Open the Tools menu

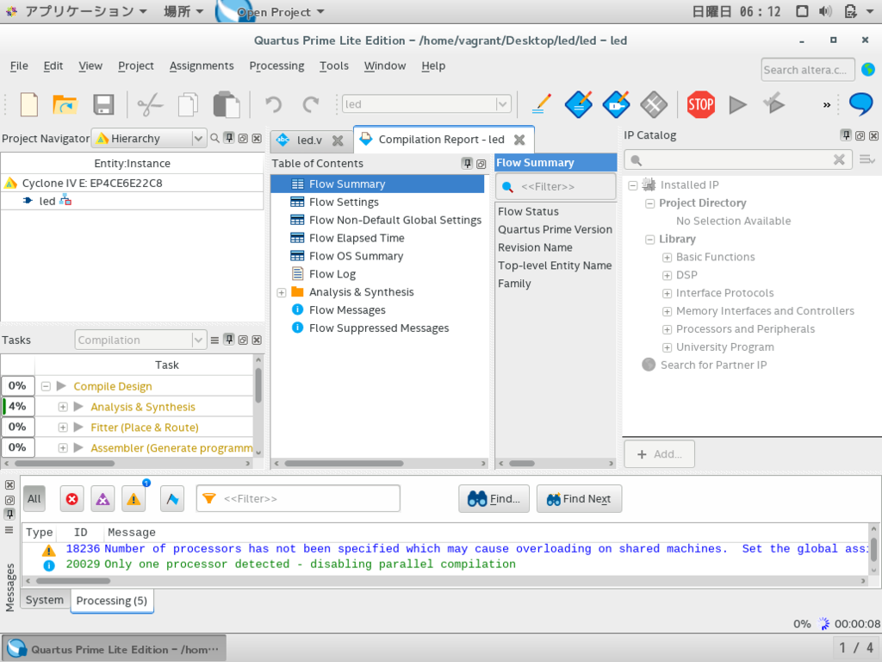point(334,66)
